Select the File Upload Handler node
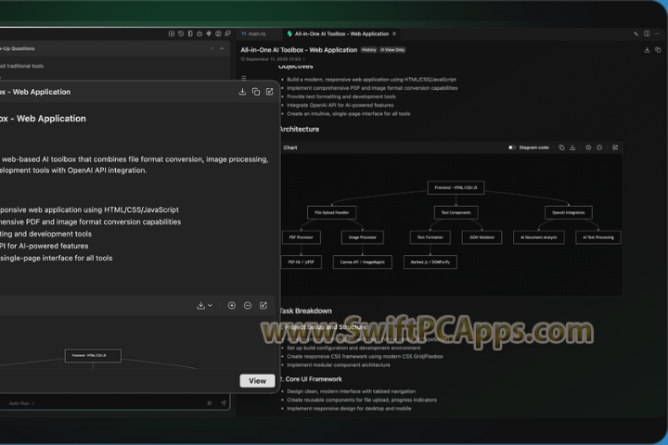The image size is (668, 445). (x=331, y=212)
